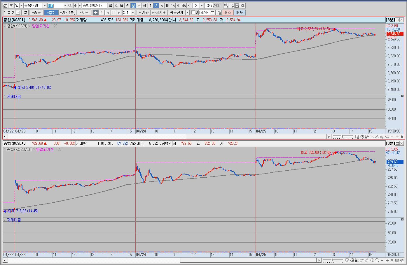The height and width of the screenshot is (265, 407).
Task: Click KOSDAQ chart magnifier zoom icon
Action: coord(377,260)
